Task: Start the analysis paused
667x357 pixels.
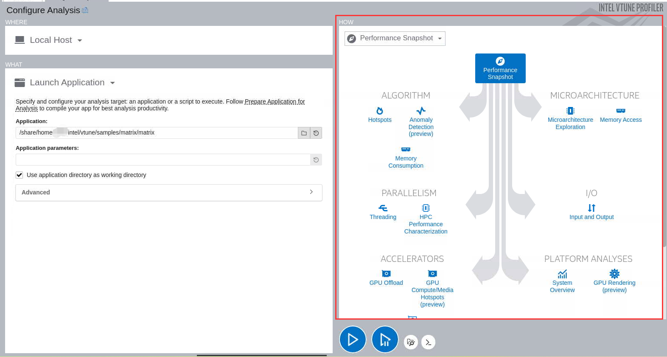Action: [x=385, y=340]
